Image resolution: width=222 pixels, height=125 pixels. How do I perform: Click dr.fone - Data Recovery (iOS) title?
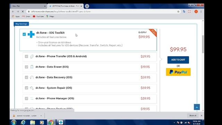(x=54, y=77)
